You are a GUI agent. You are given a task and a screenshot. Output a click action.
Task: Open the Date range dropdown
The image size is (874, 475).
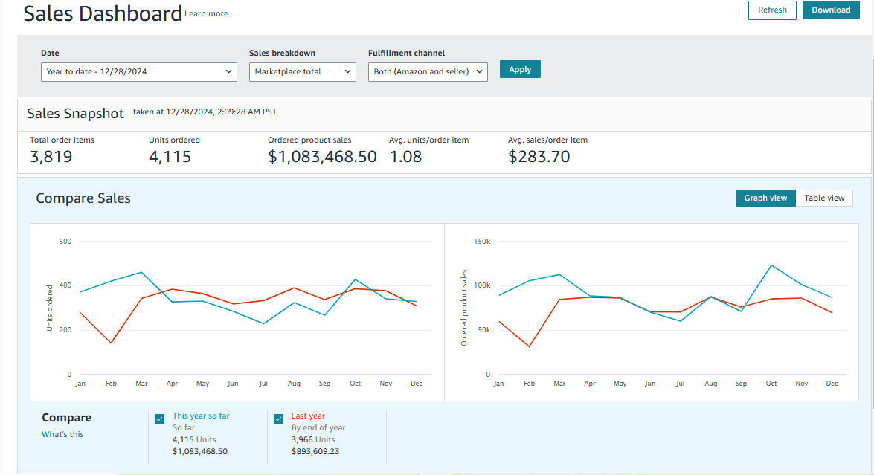(139, 72)
